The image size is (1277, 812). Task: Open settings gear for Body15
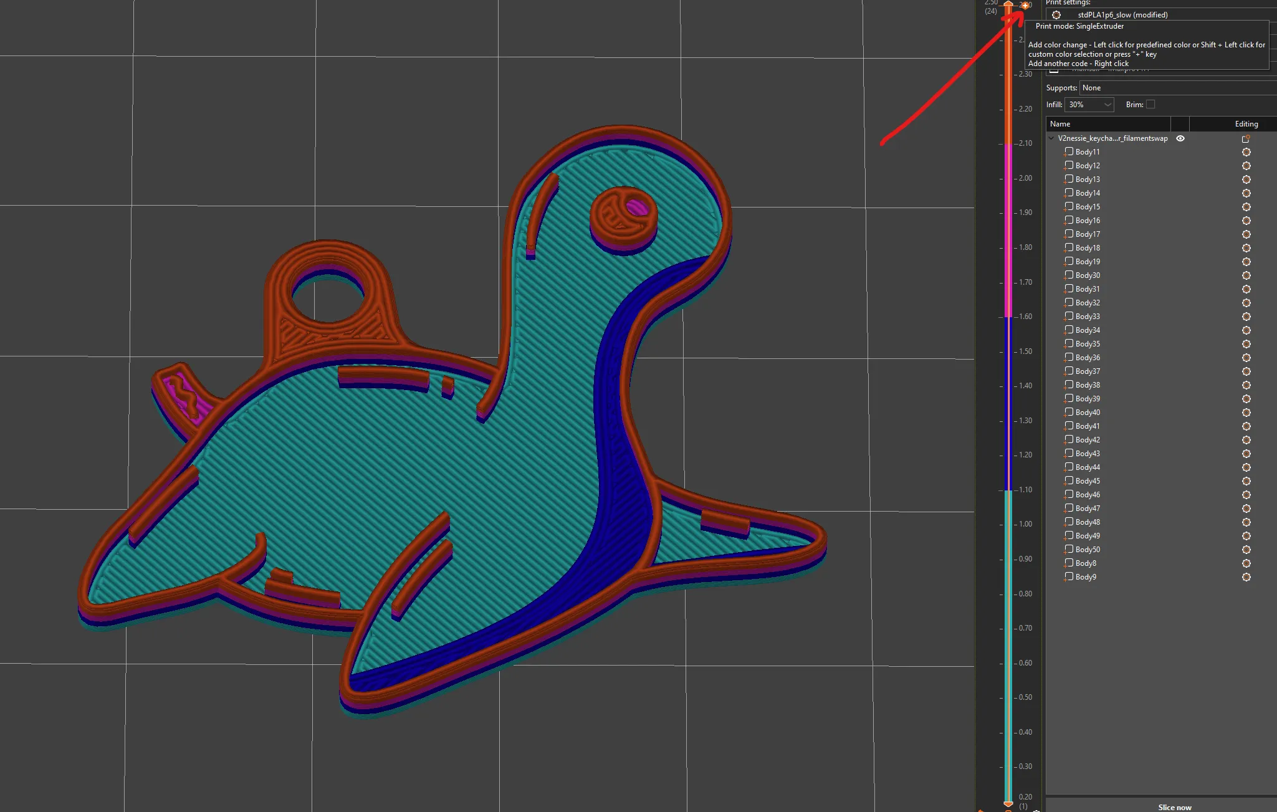(x=1246, y=207)
